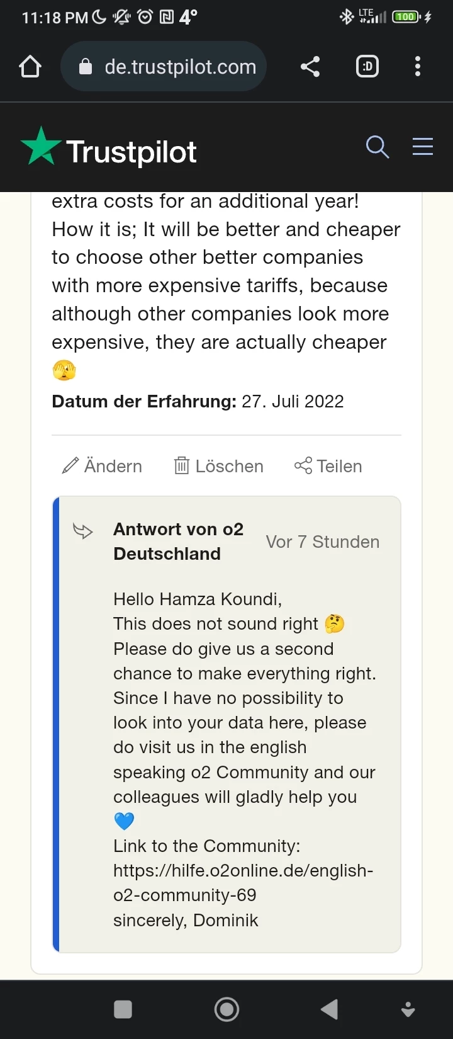453x1039 pixels.
Task: Click the Trustpilot star logo
Action: tap(41, 146)
